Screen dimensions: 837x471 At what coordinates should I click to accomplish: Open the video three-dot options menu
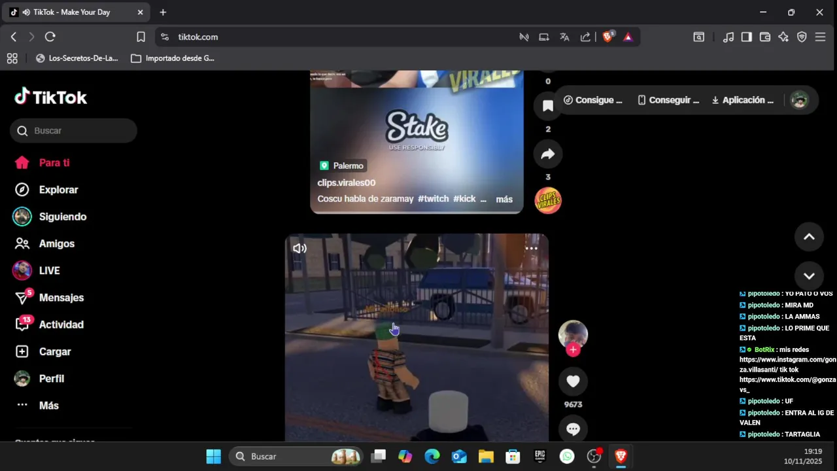(532, 249)
